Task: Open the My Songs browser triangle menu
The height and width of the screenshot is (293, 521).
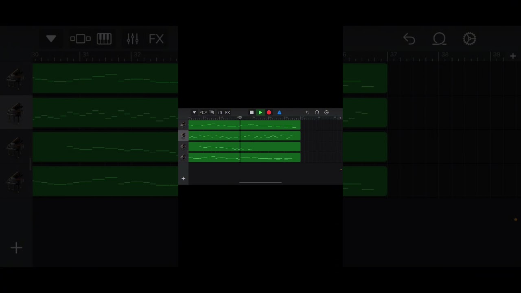Action: (194, 112)
